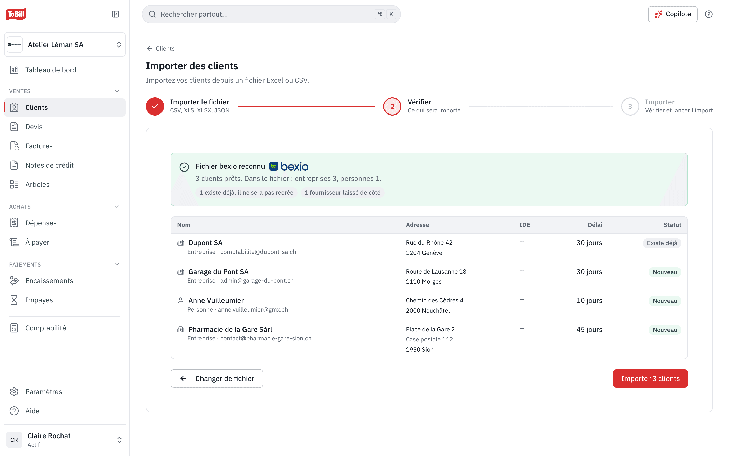Open Clients in the sidebar

pyautogui.click(x=65, y=107)
